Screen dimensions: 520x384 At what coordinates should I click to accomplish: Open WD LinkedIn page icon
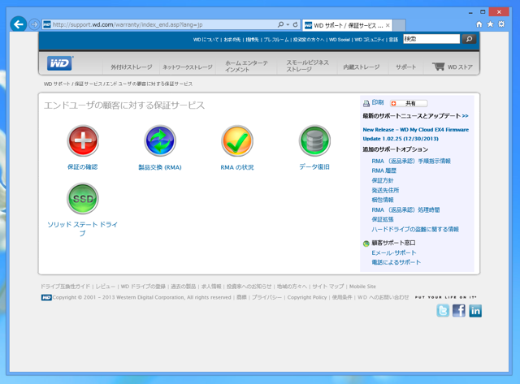coord(475,311)
